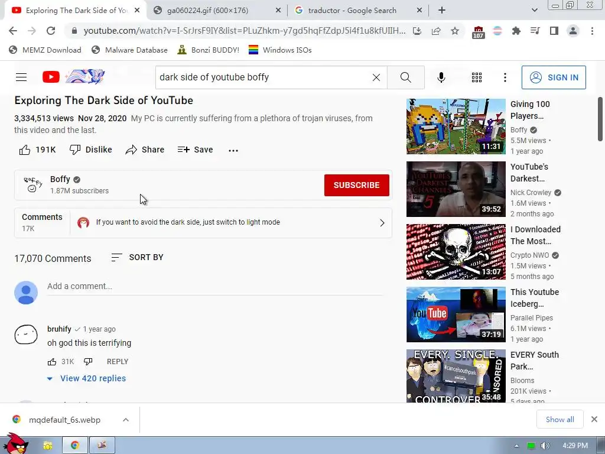Open Chrome from the taskbar
The height and width of the screenshot is (454, 605).
click(x=75, y=446)
